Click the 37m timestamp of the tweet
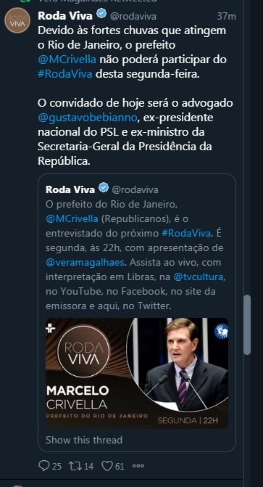 coord(226,16)
